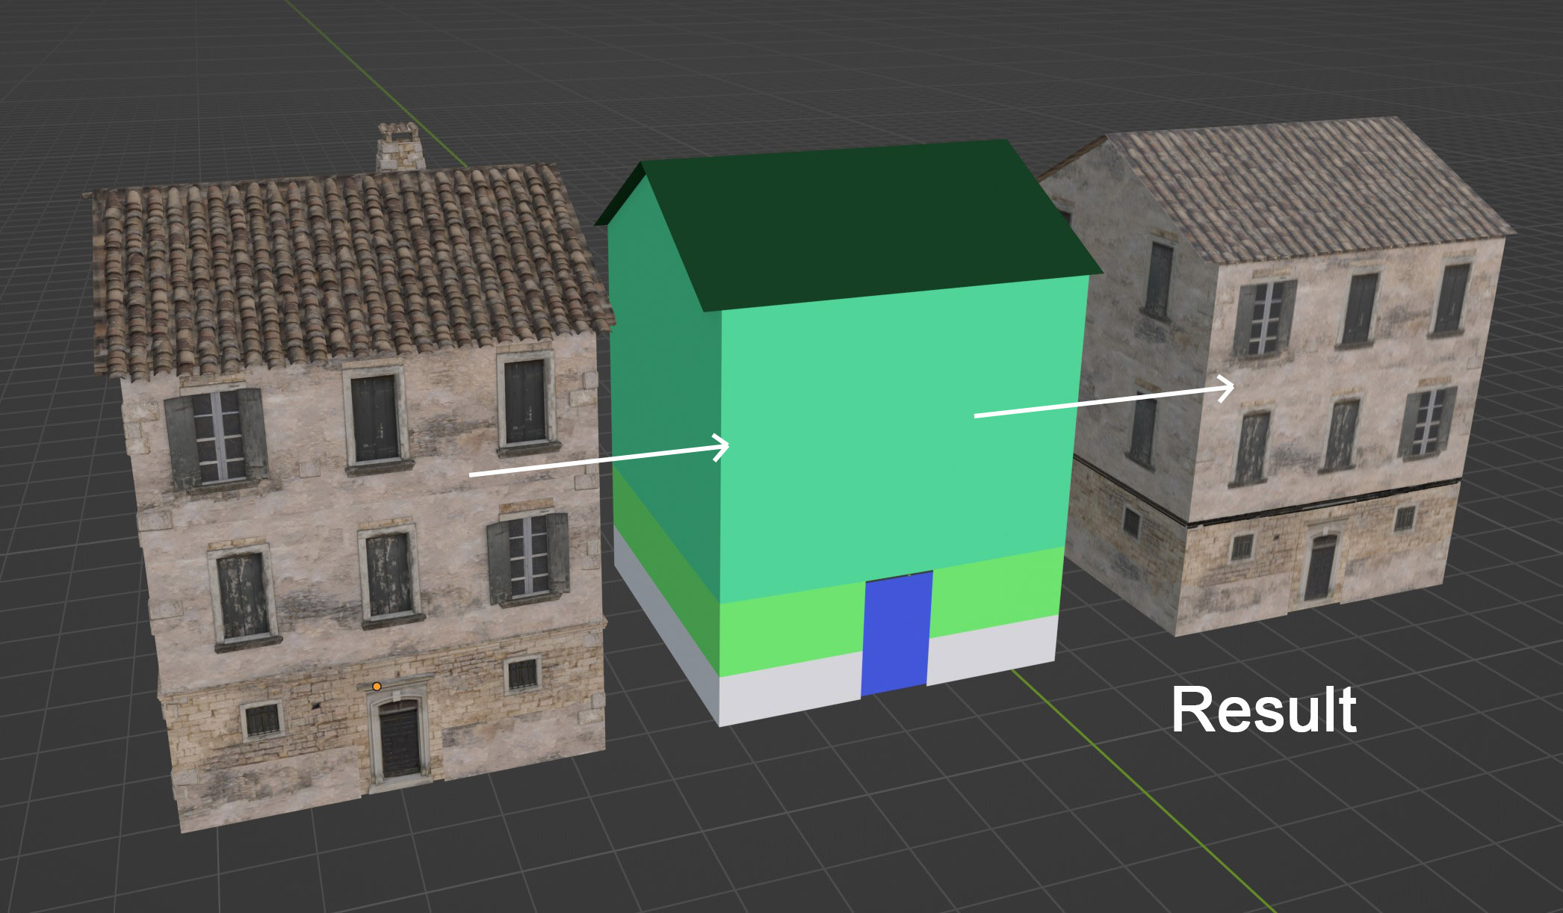1563x913 pixels.
Task: Select the chimney on the left house roof
Action: coord(400,148)
